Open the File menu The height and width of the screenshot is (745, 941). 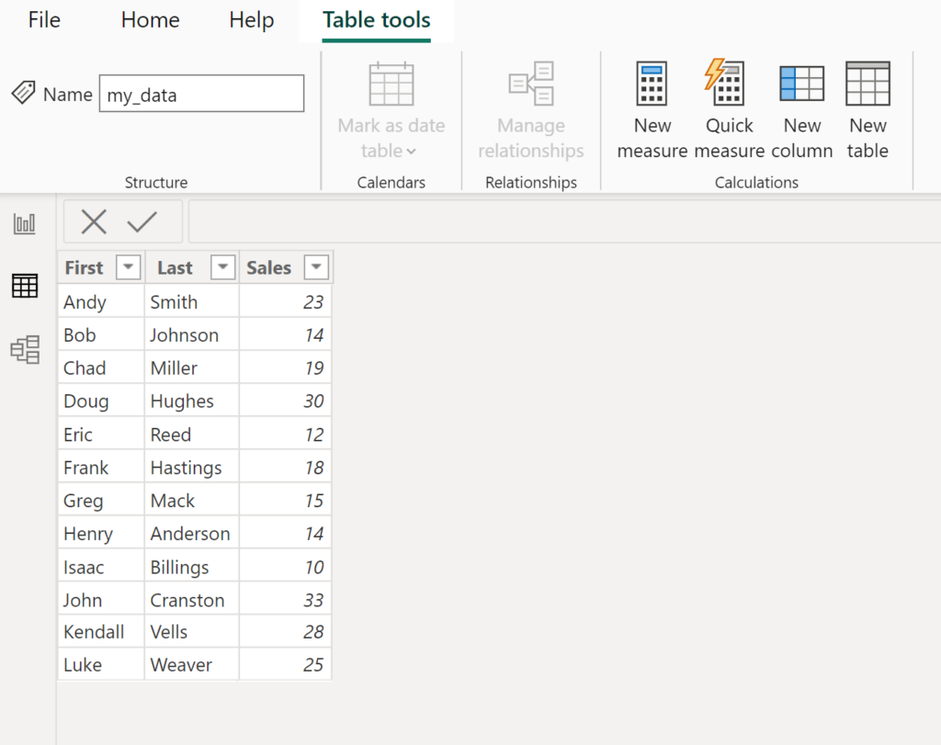43,20
